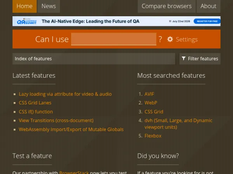Click the Register For Free button
The width and height of the screenshot is (233, 174).
tap(207, 21)
